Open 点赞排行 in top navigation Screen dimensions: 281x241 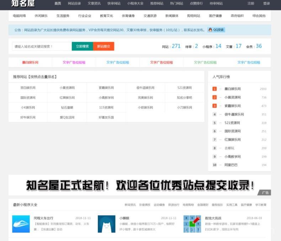coord(196,4)
